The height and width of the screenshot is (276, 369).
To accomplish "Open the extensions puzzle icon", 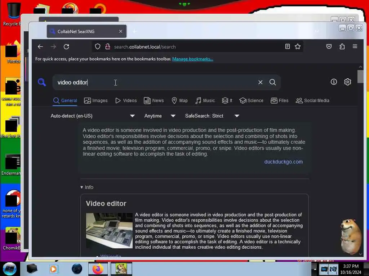I will [x=342, y=46].
